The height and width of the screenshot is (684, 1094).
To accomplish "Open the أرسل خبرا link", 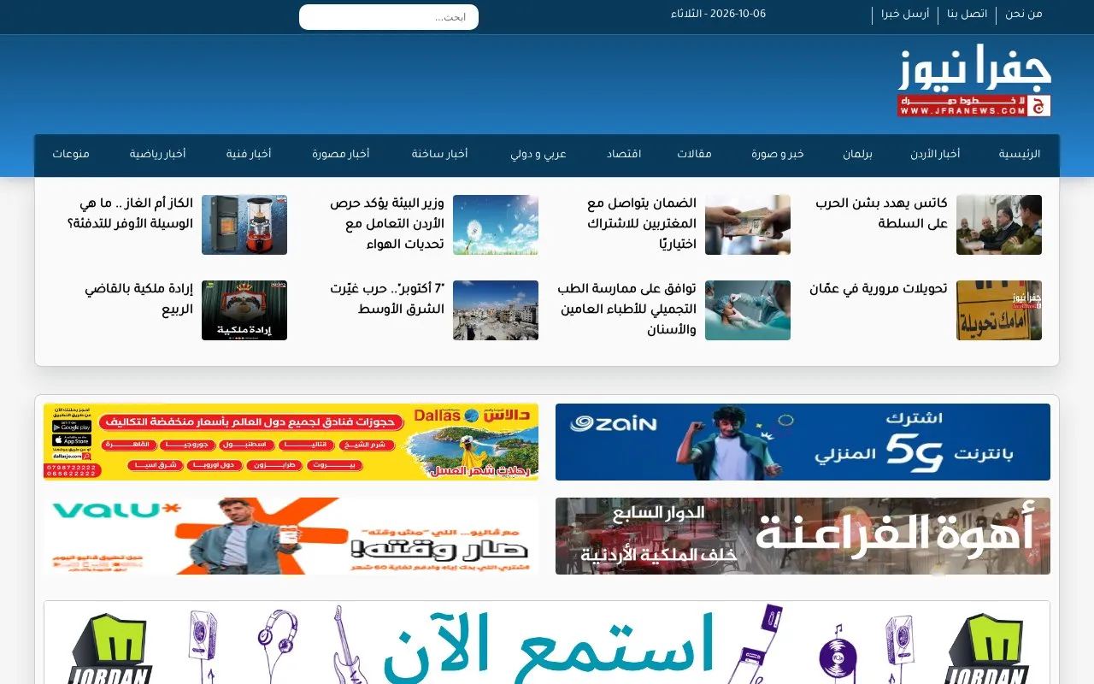I will 905,15.
